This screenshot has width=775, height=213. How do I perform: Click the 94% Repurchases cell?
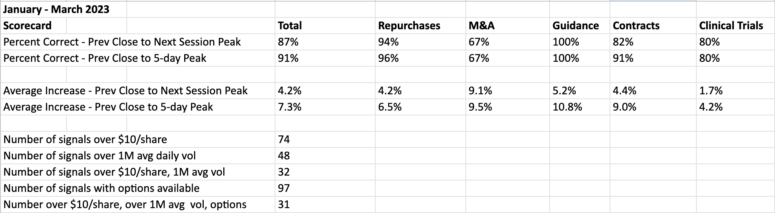tap(388, 42)
